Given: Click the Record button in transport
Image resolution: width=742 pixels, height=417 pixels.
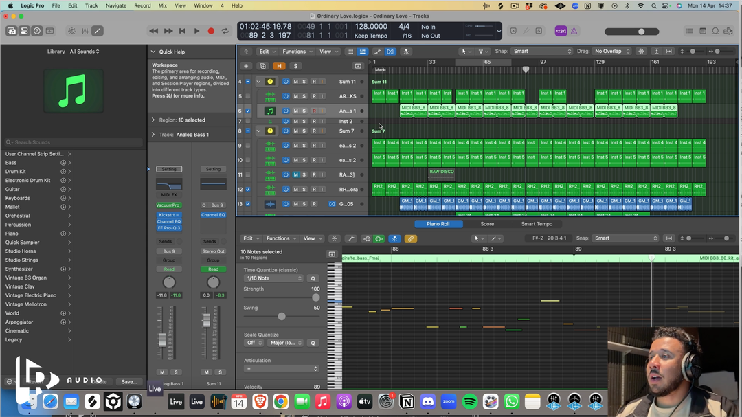Looking at the screenshot, I should 211,31.
